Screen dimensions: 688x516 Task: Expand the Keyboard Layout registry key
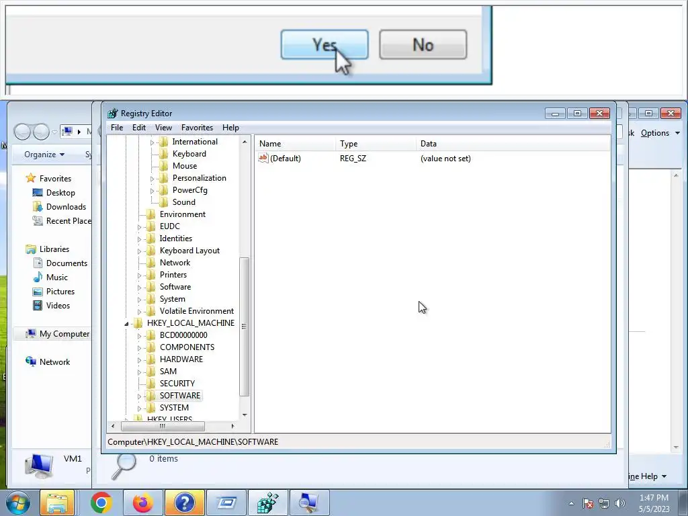(x=140, y=251)
